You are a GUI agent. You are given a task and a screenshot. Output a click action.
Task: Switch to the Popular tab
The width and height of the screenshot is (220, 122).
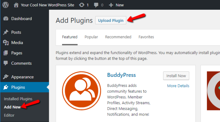[x=91, y=37]
